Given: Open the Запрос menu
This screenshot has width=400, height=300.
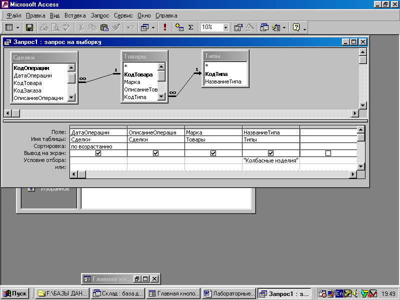Looking at the screenshot, I should pyautogui.click(x=100, y=15).
